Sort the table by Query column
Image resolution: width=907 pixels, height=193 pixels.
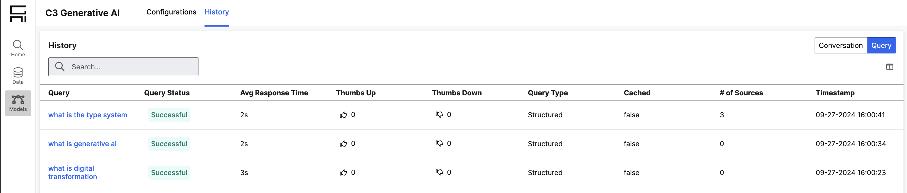[58, 93]
